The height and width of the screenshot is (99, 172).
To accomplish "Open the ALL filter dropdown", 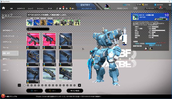I will (x=38, y=29).
